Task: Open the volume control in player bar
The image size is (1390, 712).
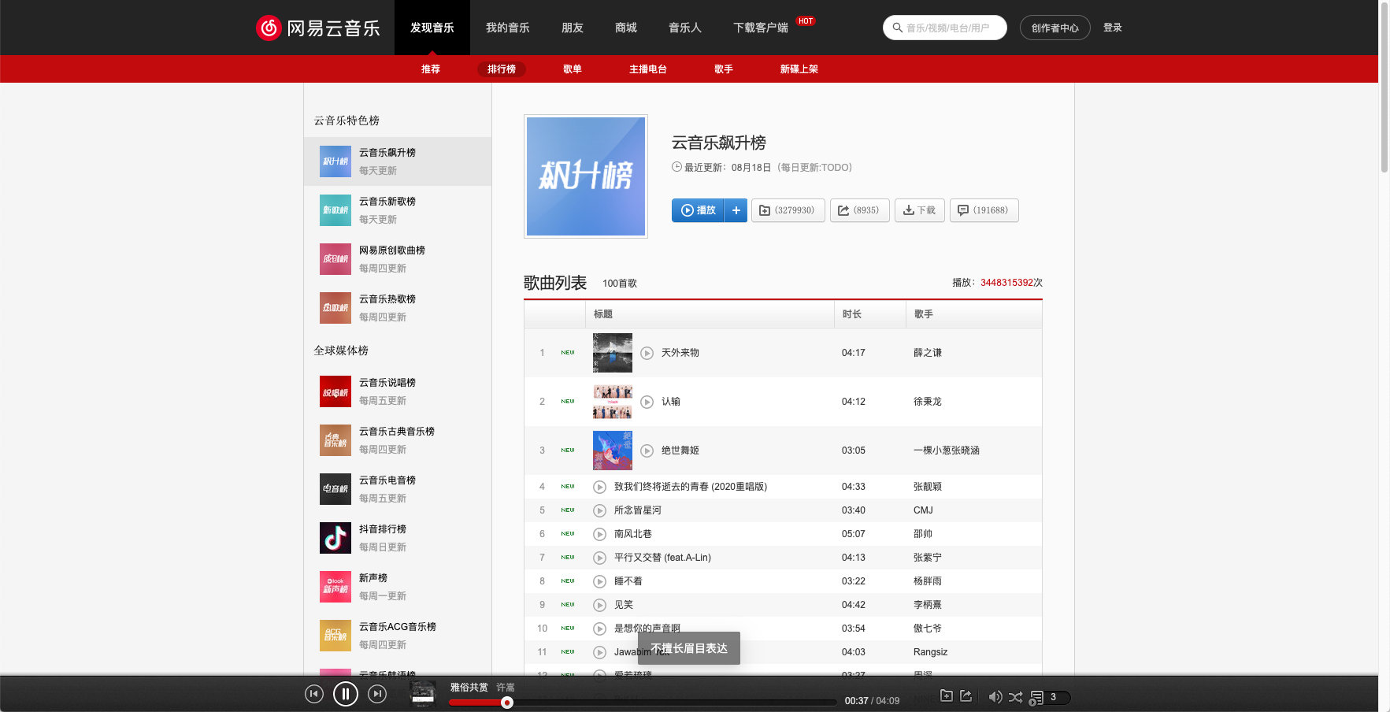Action: coord(995,697)
